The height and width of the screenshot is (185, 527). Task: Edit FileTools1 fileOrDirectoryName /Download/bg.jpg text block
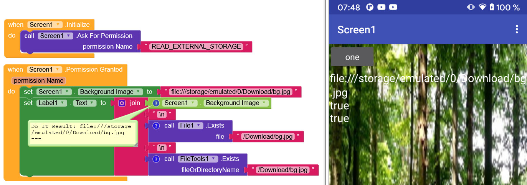coord(283,170)
